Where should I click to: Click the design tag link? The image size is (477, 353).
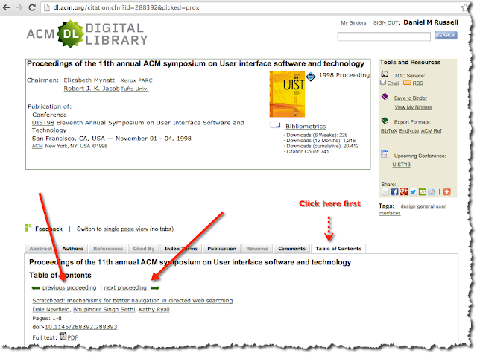pyautogui.click(x=408, y=206)
